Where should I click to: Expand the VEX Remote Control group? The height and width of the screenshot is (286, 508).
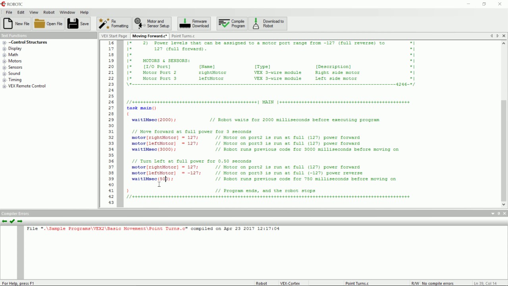coord(4,86)
